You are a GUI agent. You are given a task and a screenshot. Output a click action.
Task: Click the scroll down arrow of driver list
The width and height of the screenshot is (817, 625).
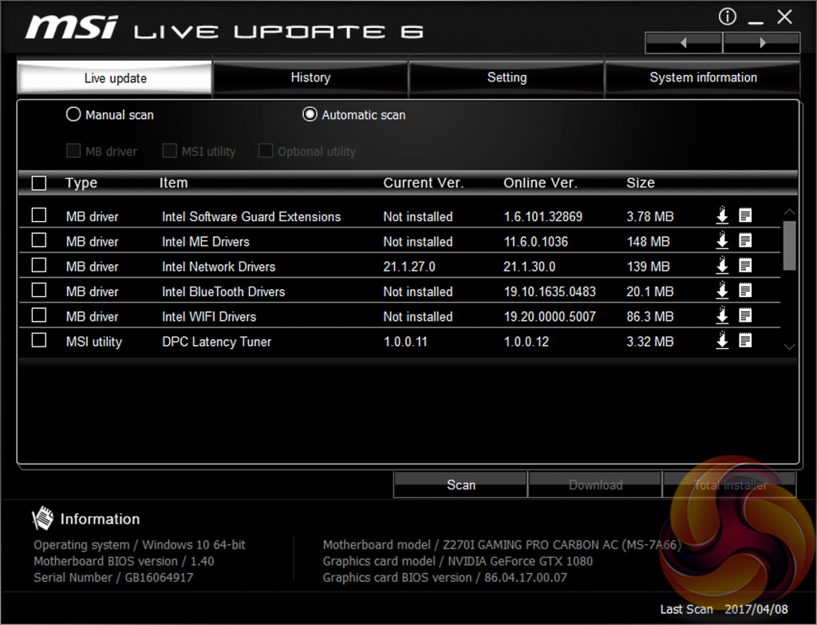coord(789,347)
